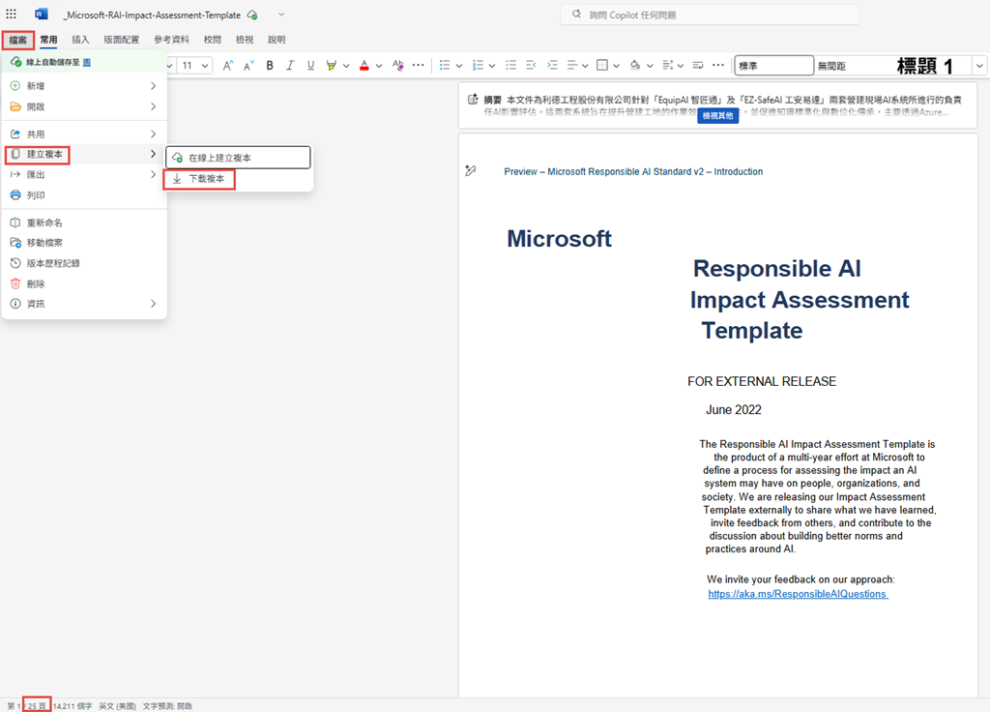Open 版本歷程記錄 from the file menu

coord(84,263)
